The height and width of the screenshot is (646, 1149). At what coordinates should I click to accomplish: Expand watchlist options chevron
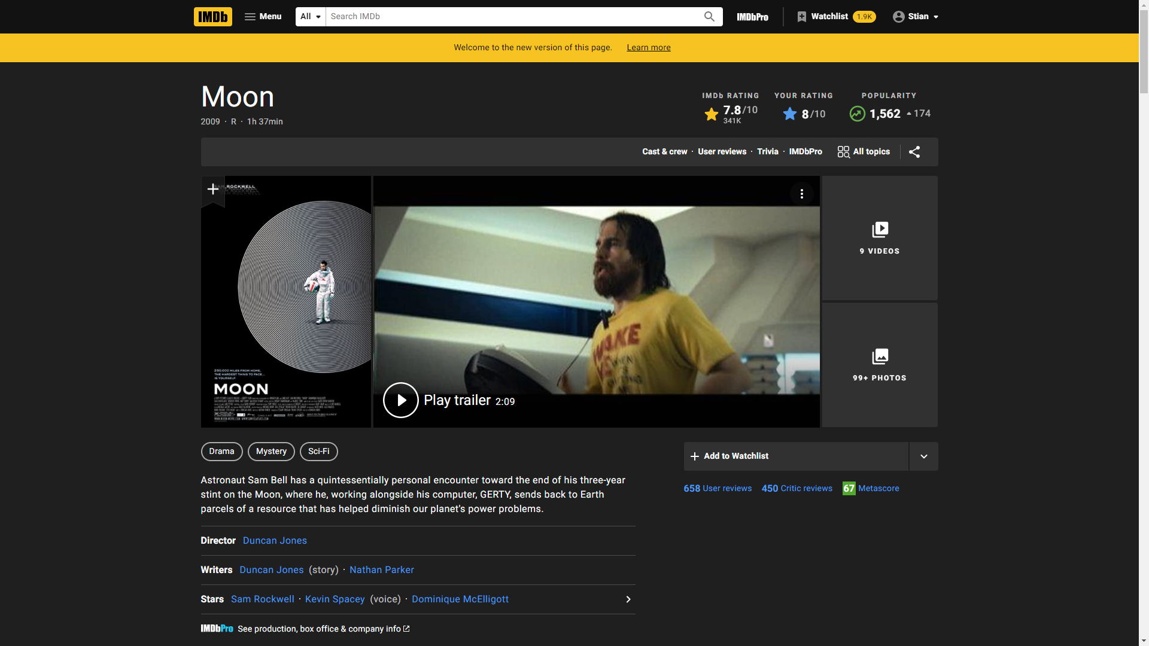(923, 456)
